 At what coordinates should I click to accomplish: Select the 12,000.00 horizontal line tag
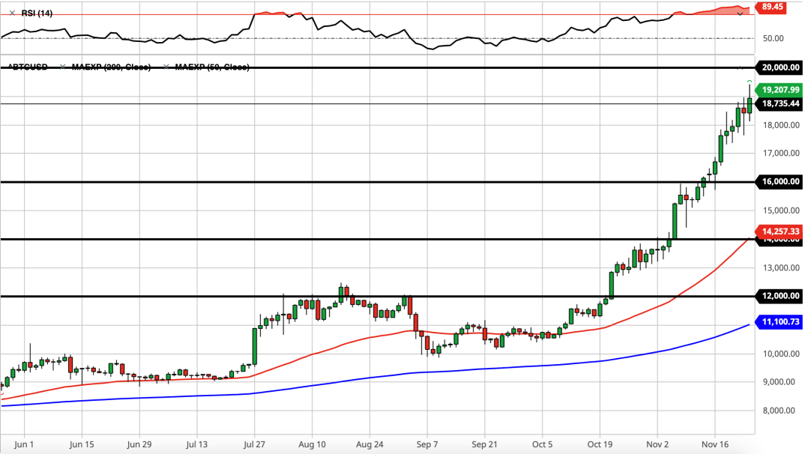pyautogui.click(x=780, y=296)
